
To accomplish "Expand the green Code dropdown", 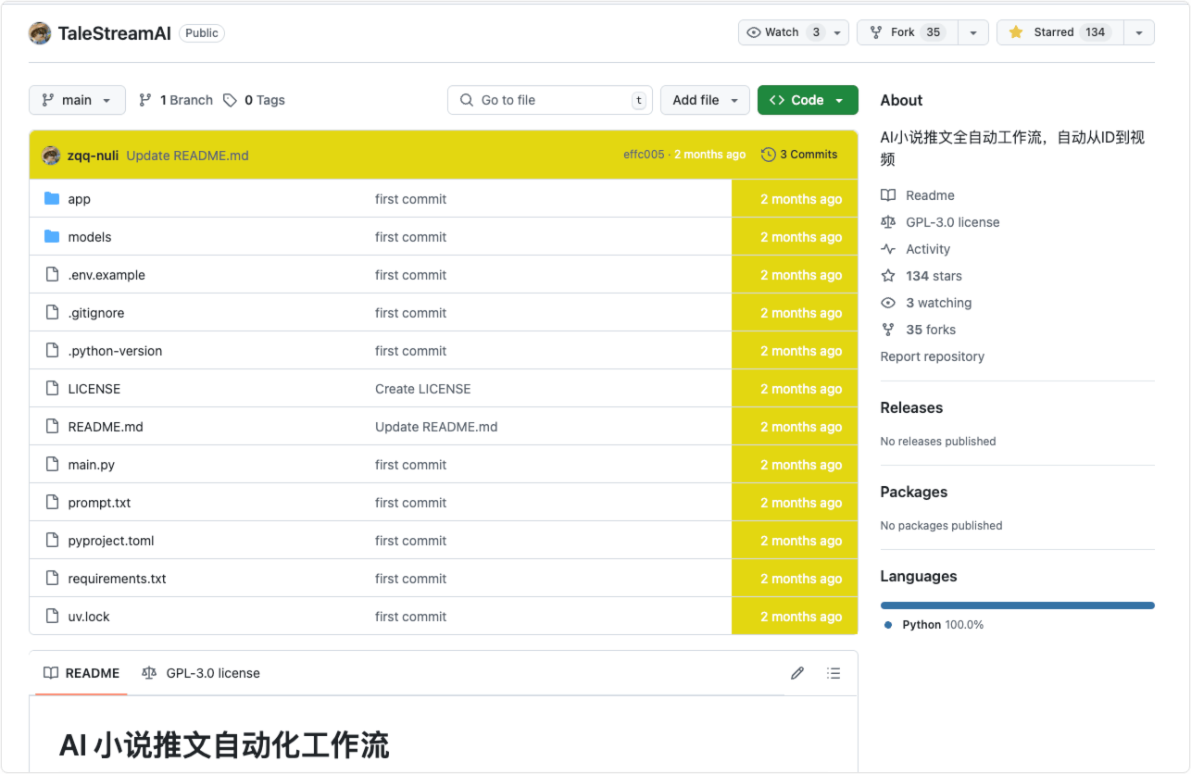I will coord(807,100).
